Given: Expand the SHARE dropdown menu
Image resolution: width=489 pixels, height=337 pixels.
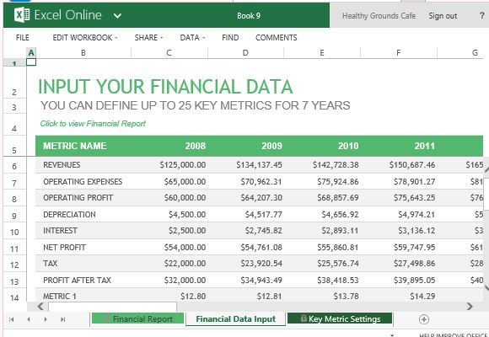Looking at the screenshot, I should tap(148, 37).
